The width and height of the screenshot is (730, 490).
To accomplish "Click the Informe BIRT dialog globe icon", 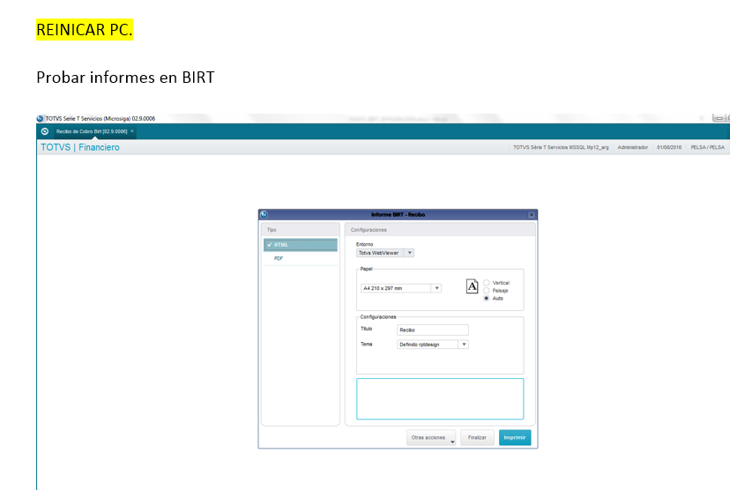I will point(264,214).
